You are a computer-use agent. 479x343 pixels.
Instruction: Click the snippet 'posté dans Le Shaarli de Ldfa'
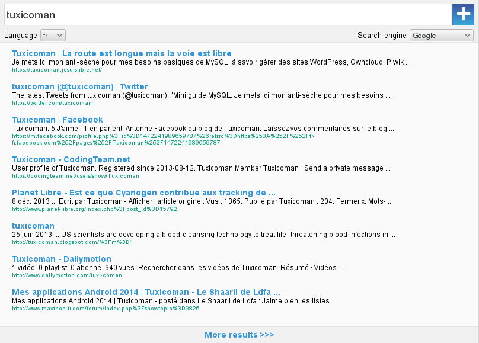pyautogui.click(x=174, y=301)
